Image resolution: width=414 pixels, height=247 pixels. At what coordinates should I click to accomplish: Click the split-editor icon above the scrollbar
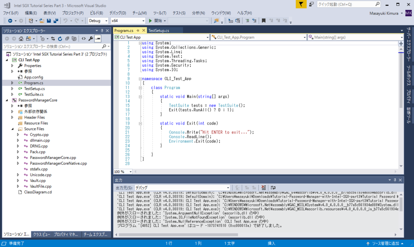point(401,44)
